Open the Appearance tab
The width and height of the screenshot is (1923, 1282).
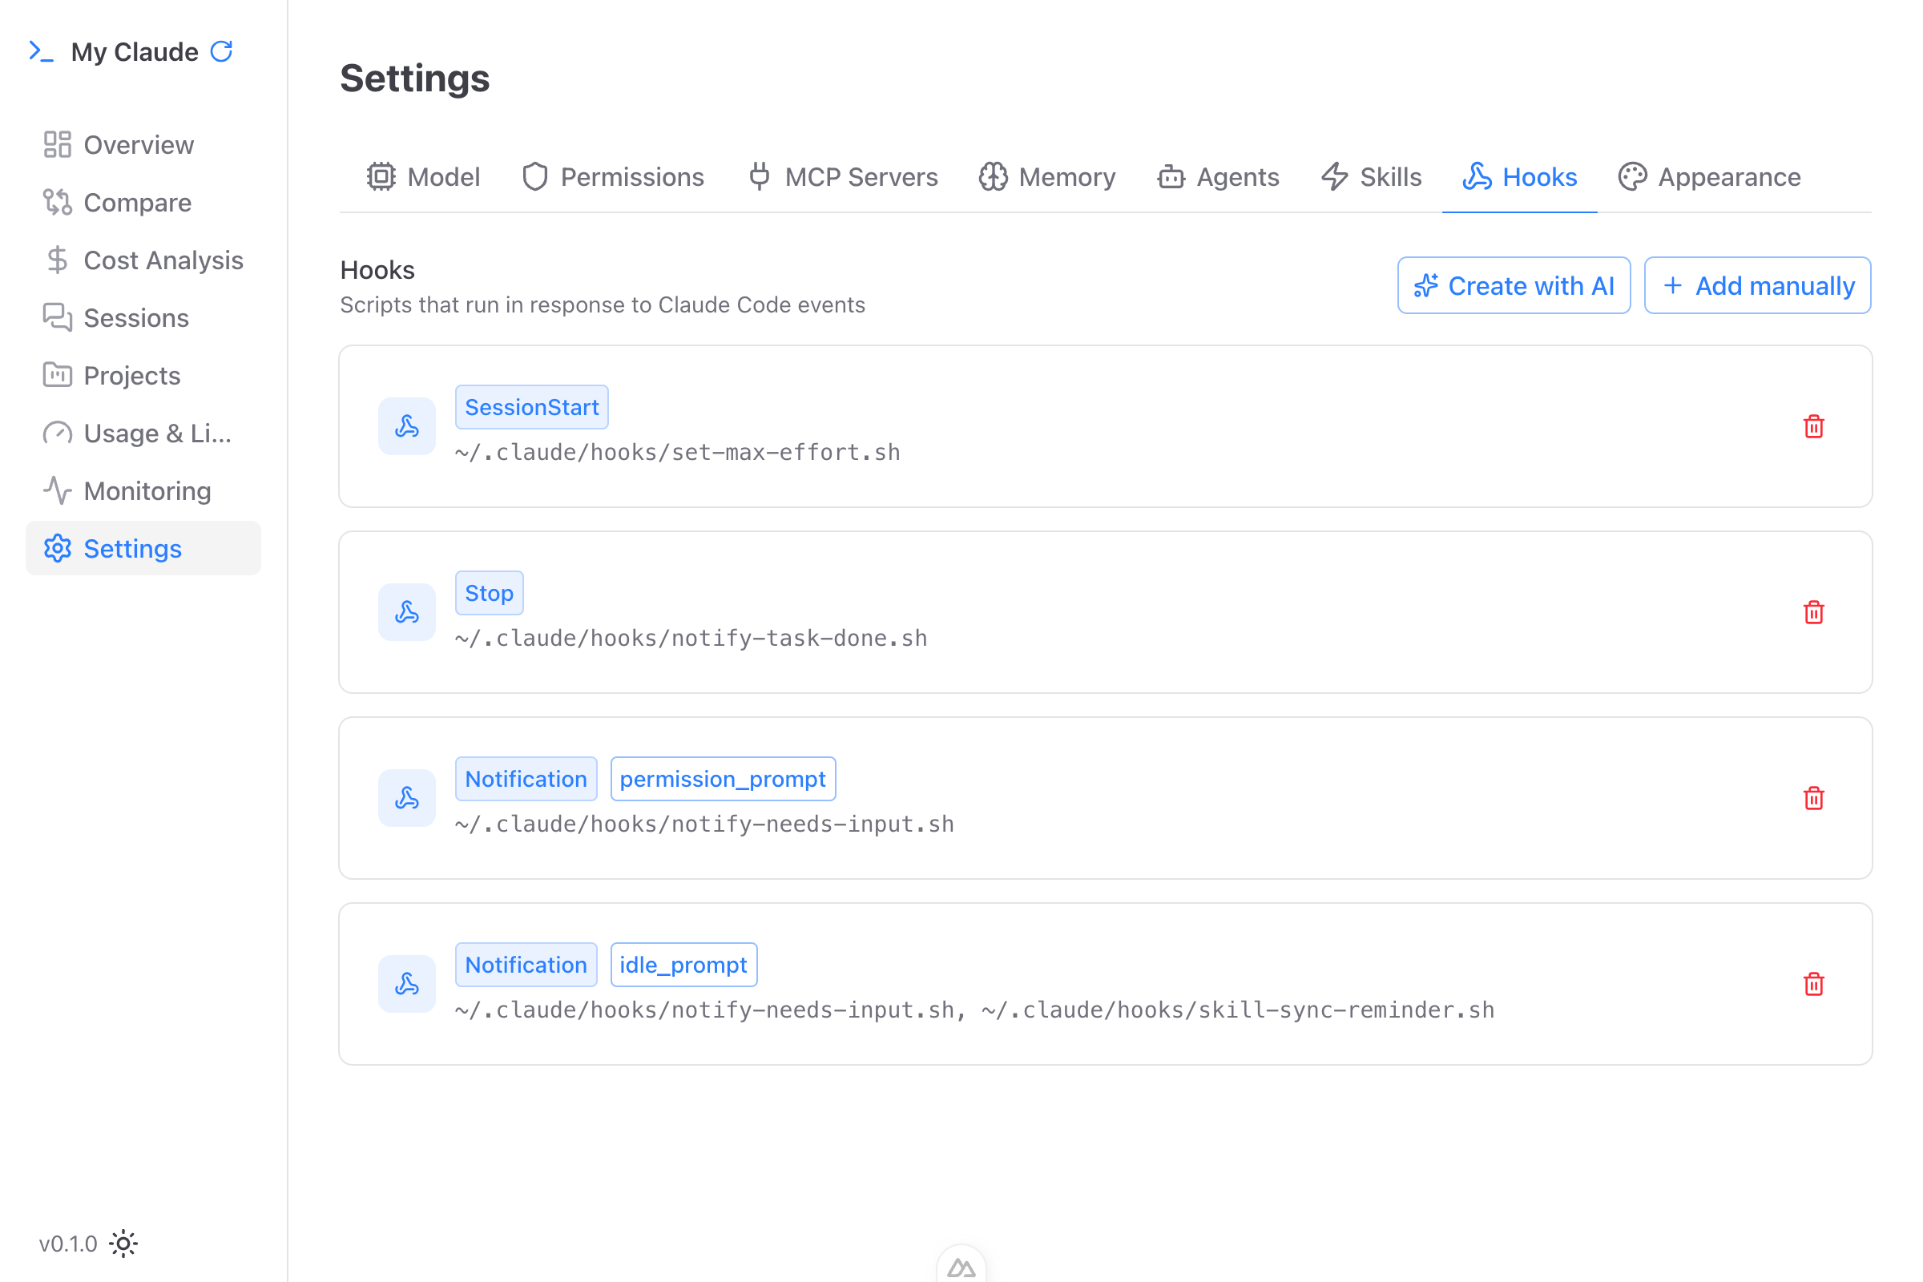(1710, 176)
